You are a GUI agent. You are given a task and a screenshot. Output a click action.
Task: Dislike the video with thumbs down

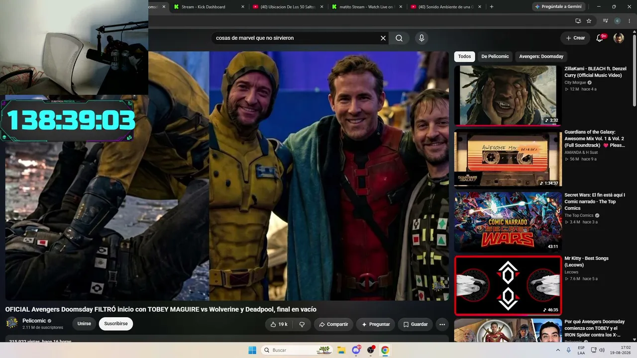click(302, 324)
